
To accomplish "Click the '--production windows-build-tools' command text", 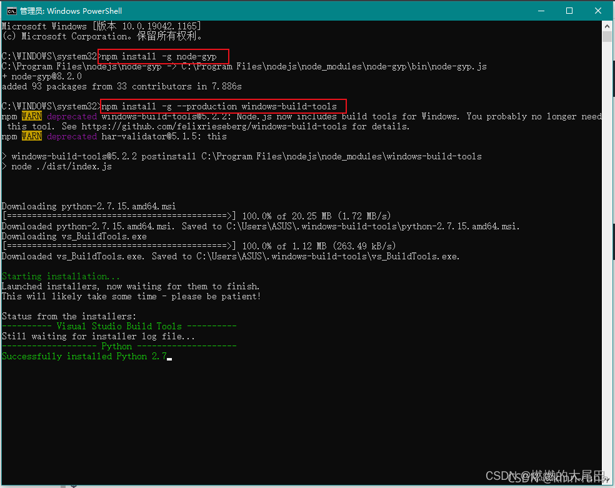I will 256,106.
